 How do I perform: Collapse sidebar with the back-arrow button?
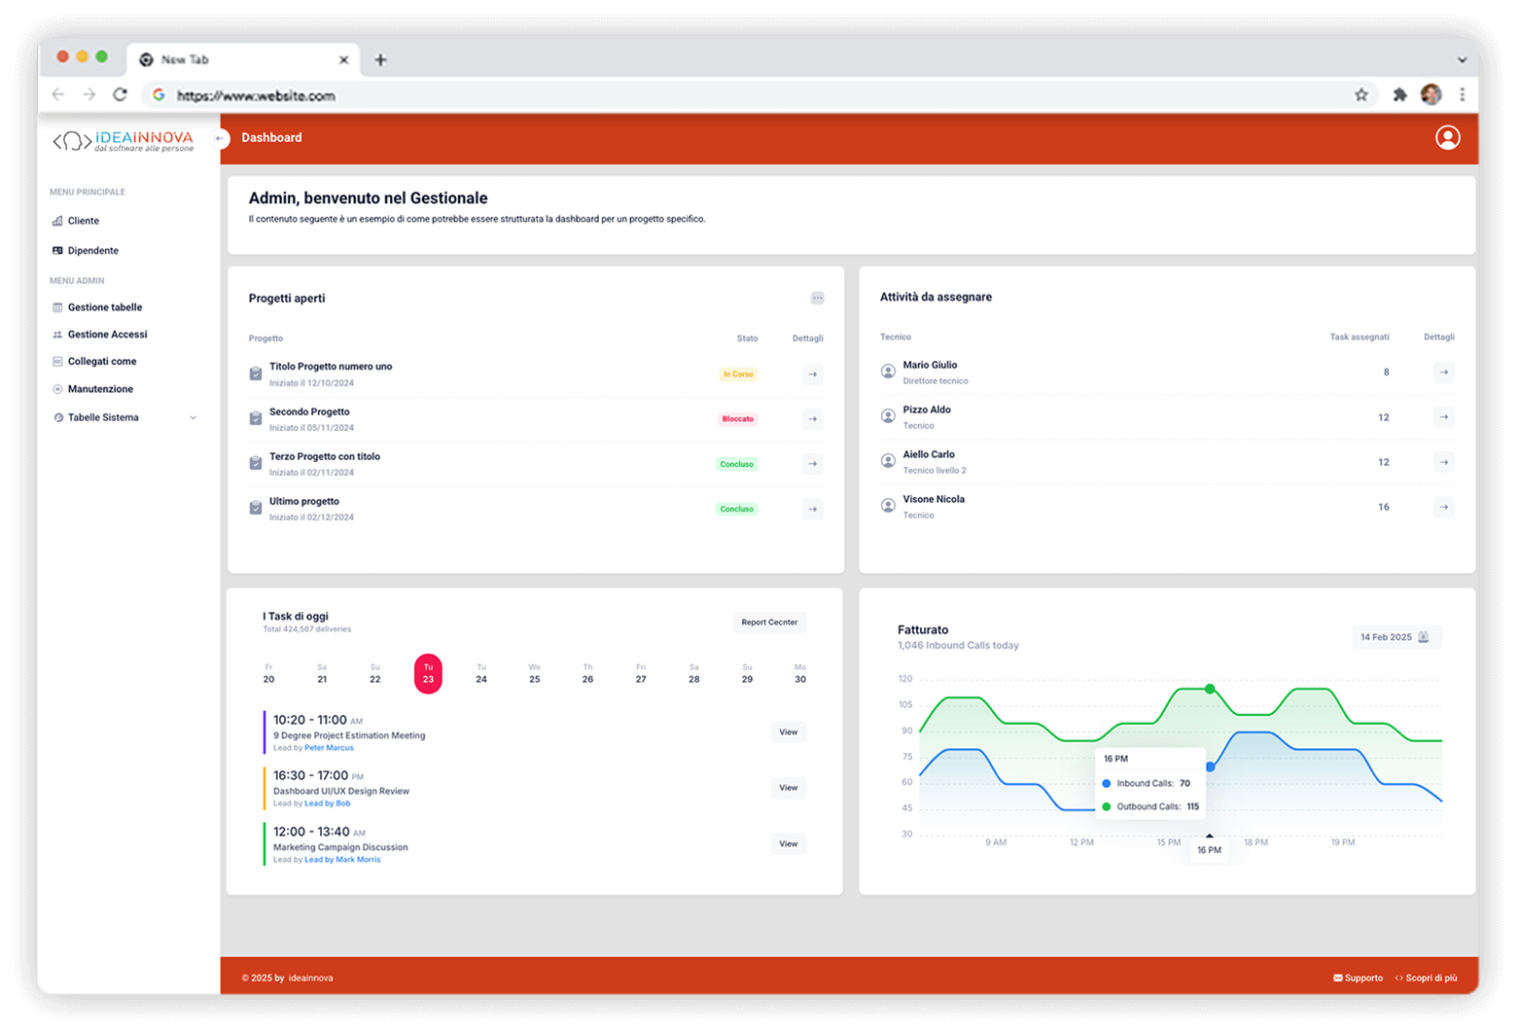220,138
